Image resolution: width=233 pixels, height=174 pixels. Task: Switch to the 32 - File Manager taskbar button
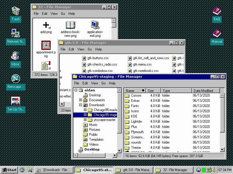click(173, 170)
